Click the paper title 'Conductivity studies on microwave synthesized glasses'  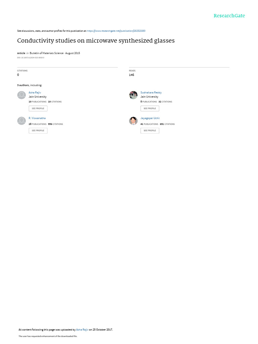click(96, 41)
